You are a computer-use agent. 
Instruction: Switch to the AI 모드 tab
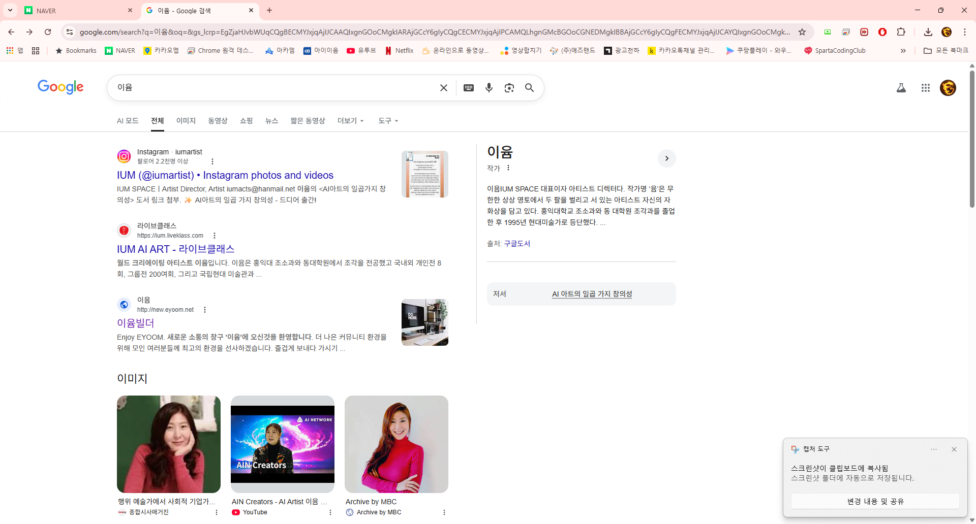128,121
